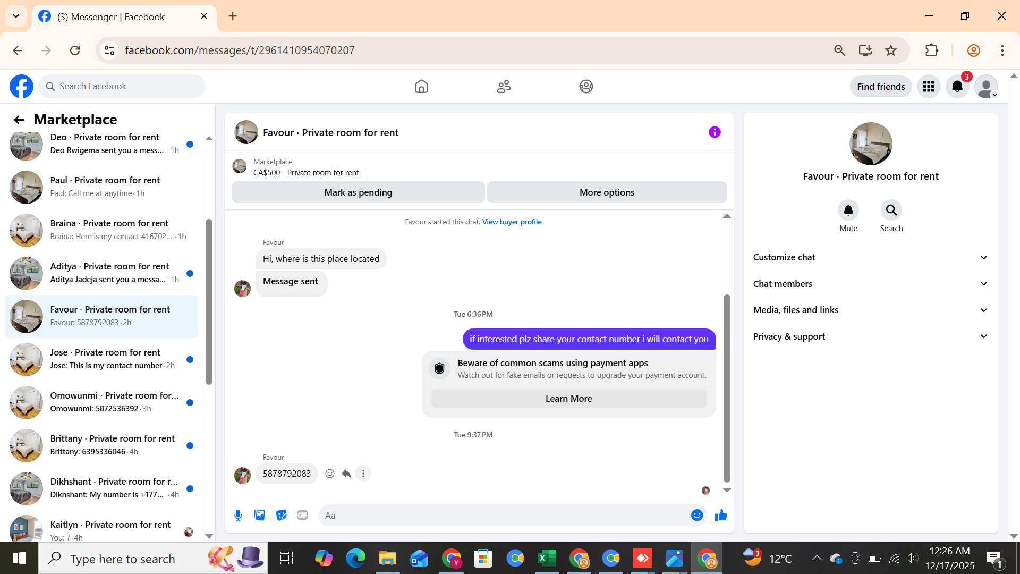The height and width of the screenshot is (574, 1020).
Task: Choose a GIF for the message
Action: tap(303, 515)
